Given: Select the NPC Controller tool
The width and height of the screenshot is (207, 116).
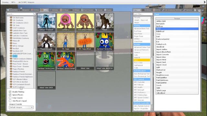Looking at the screenshot, I should 142,82.
